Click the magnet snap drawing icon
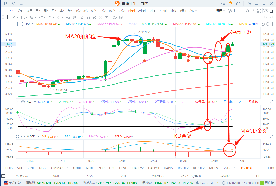This screenshot has width=276, height=186. point(87,17)
